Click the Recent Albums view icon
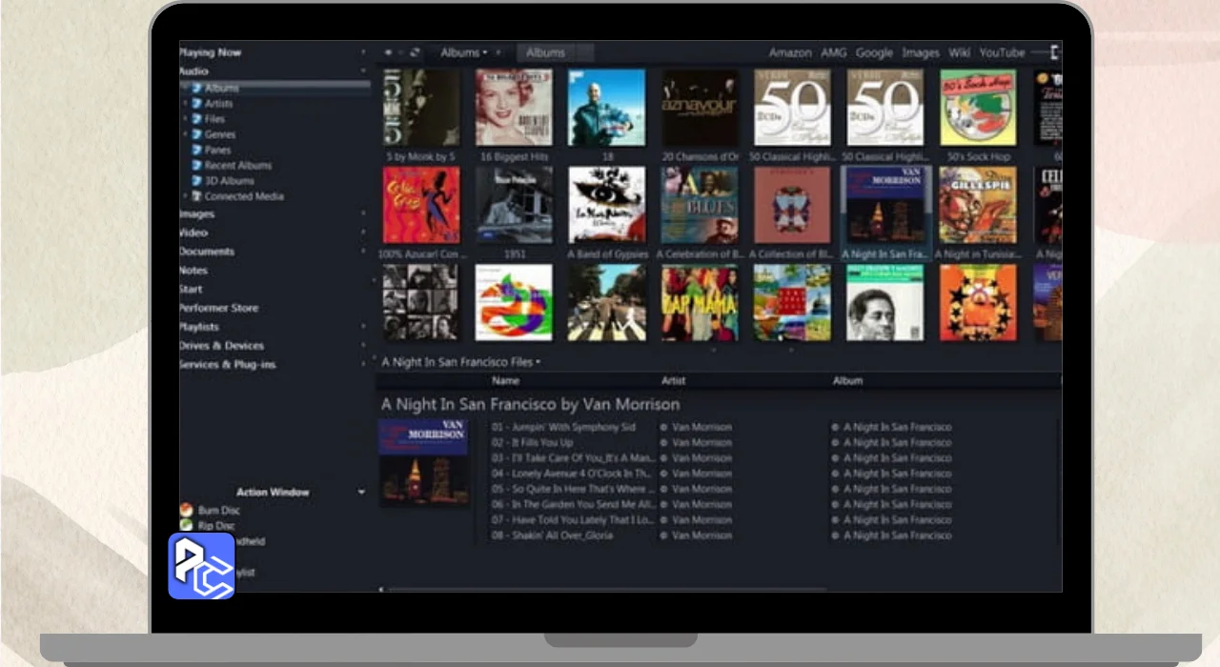Viewport: 1220px width, 667px height. pyautogui.click(x=197, y=165)
